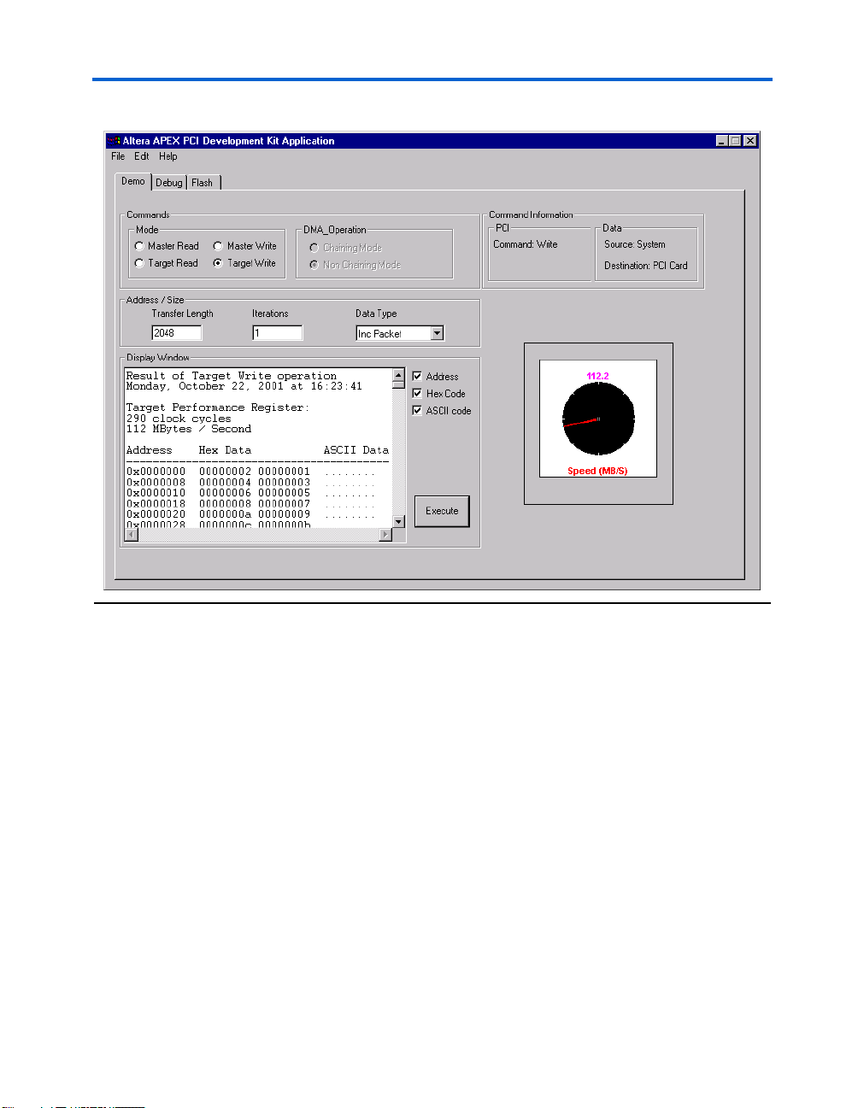Click the 0x0000018 address row
Image resolution: width=864 pixels, height=1108 pixels.
(250, 504)
